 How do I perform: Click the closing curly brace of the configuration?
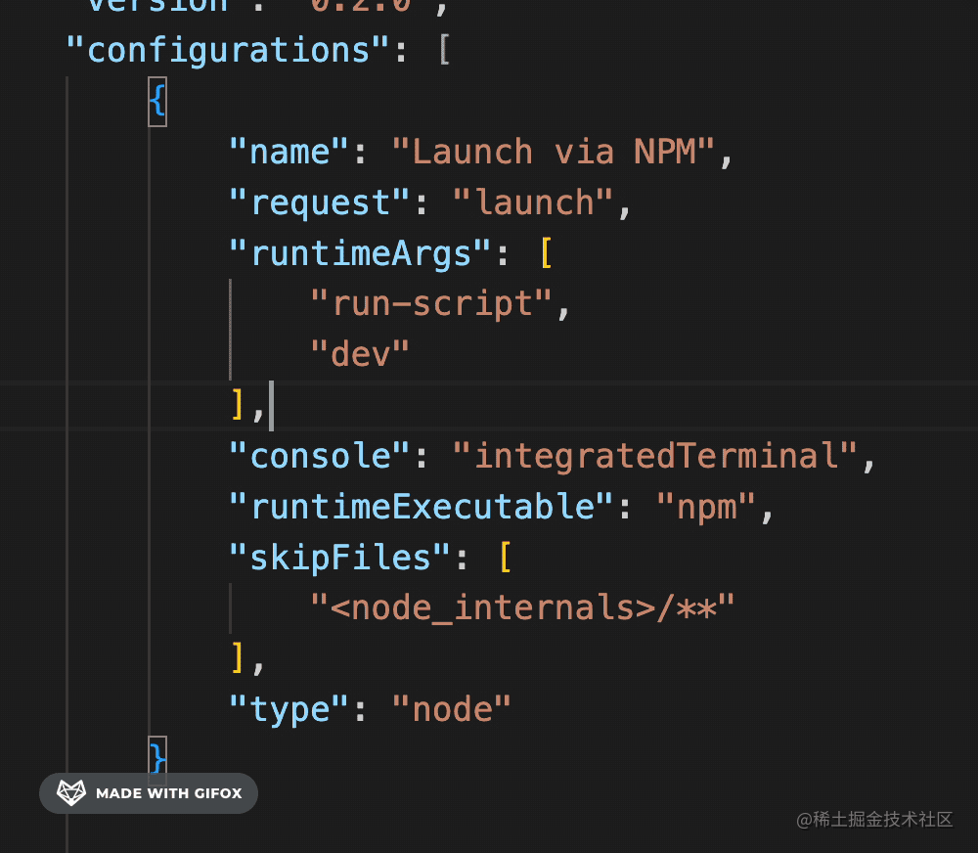157,759
